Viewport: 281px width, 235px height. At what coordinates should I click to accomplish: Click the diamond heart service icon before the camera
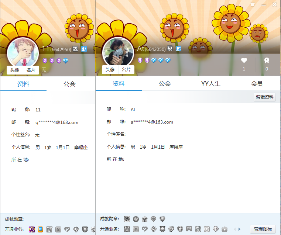(216, 229)
